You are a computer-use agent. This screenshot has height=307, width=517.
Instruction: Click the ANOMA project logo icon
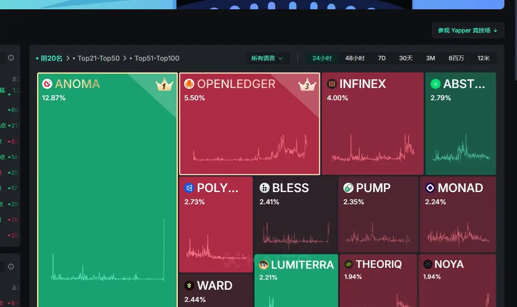coord(47,84)
